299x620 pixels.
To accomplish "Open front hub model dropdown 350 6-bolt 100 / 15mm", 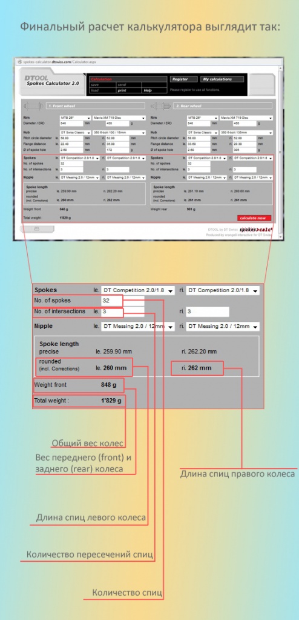I will (x=119, y=133).
